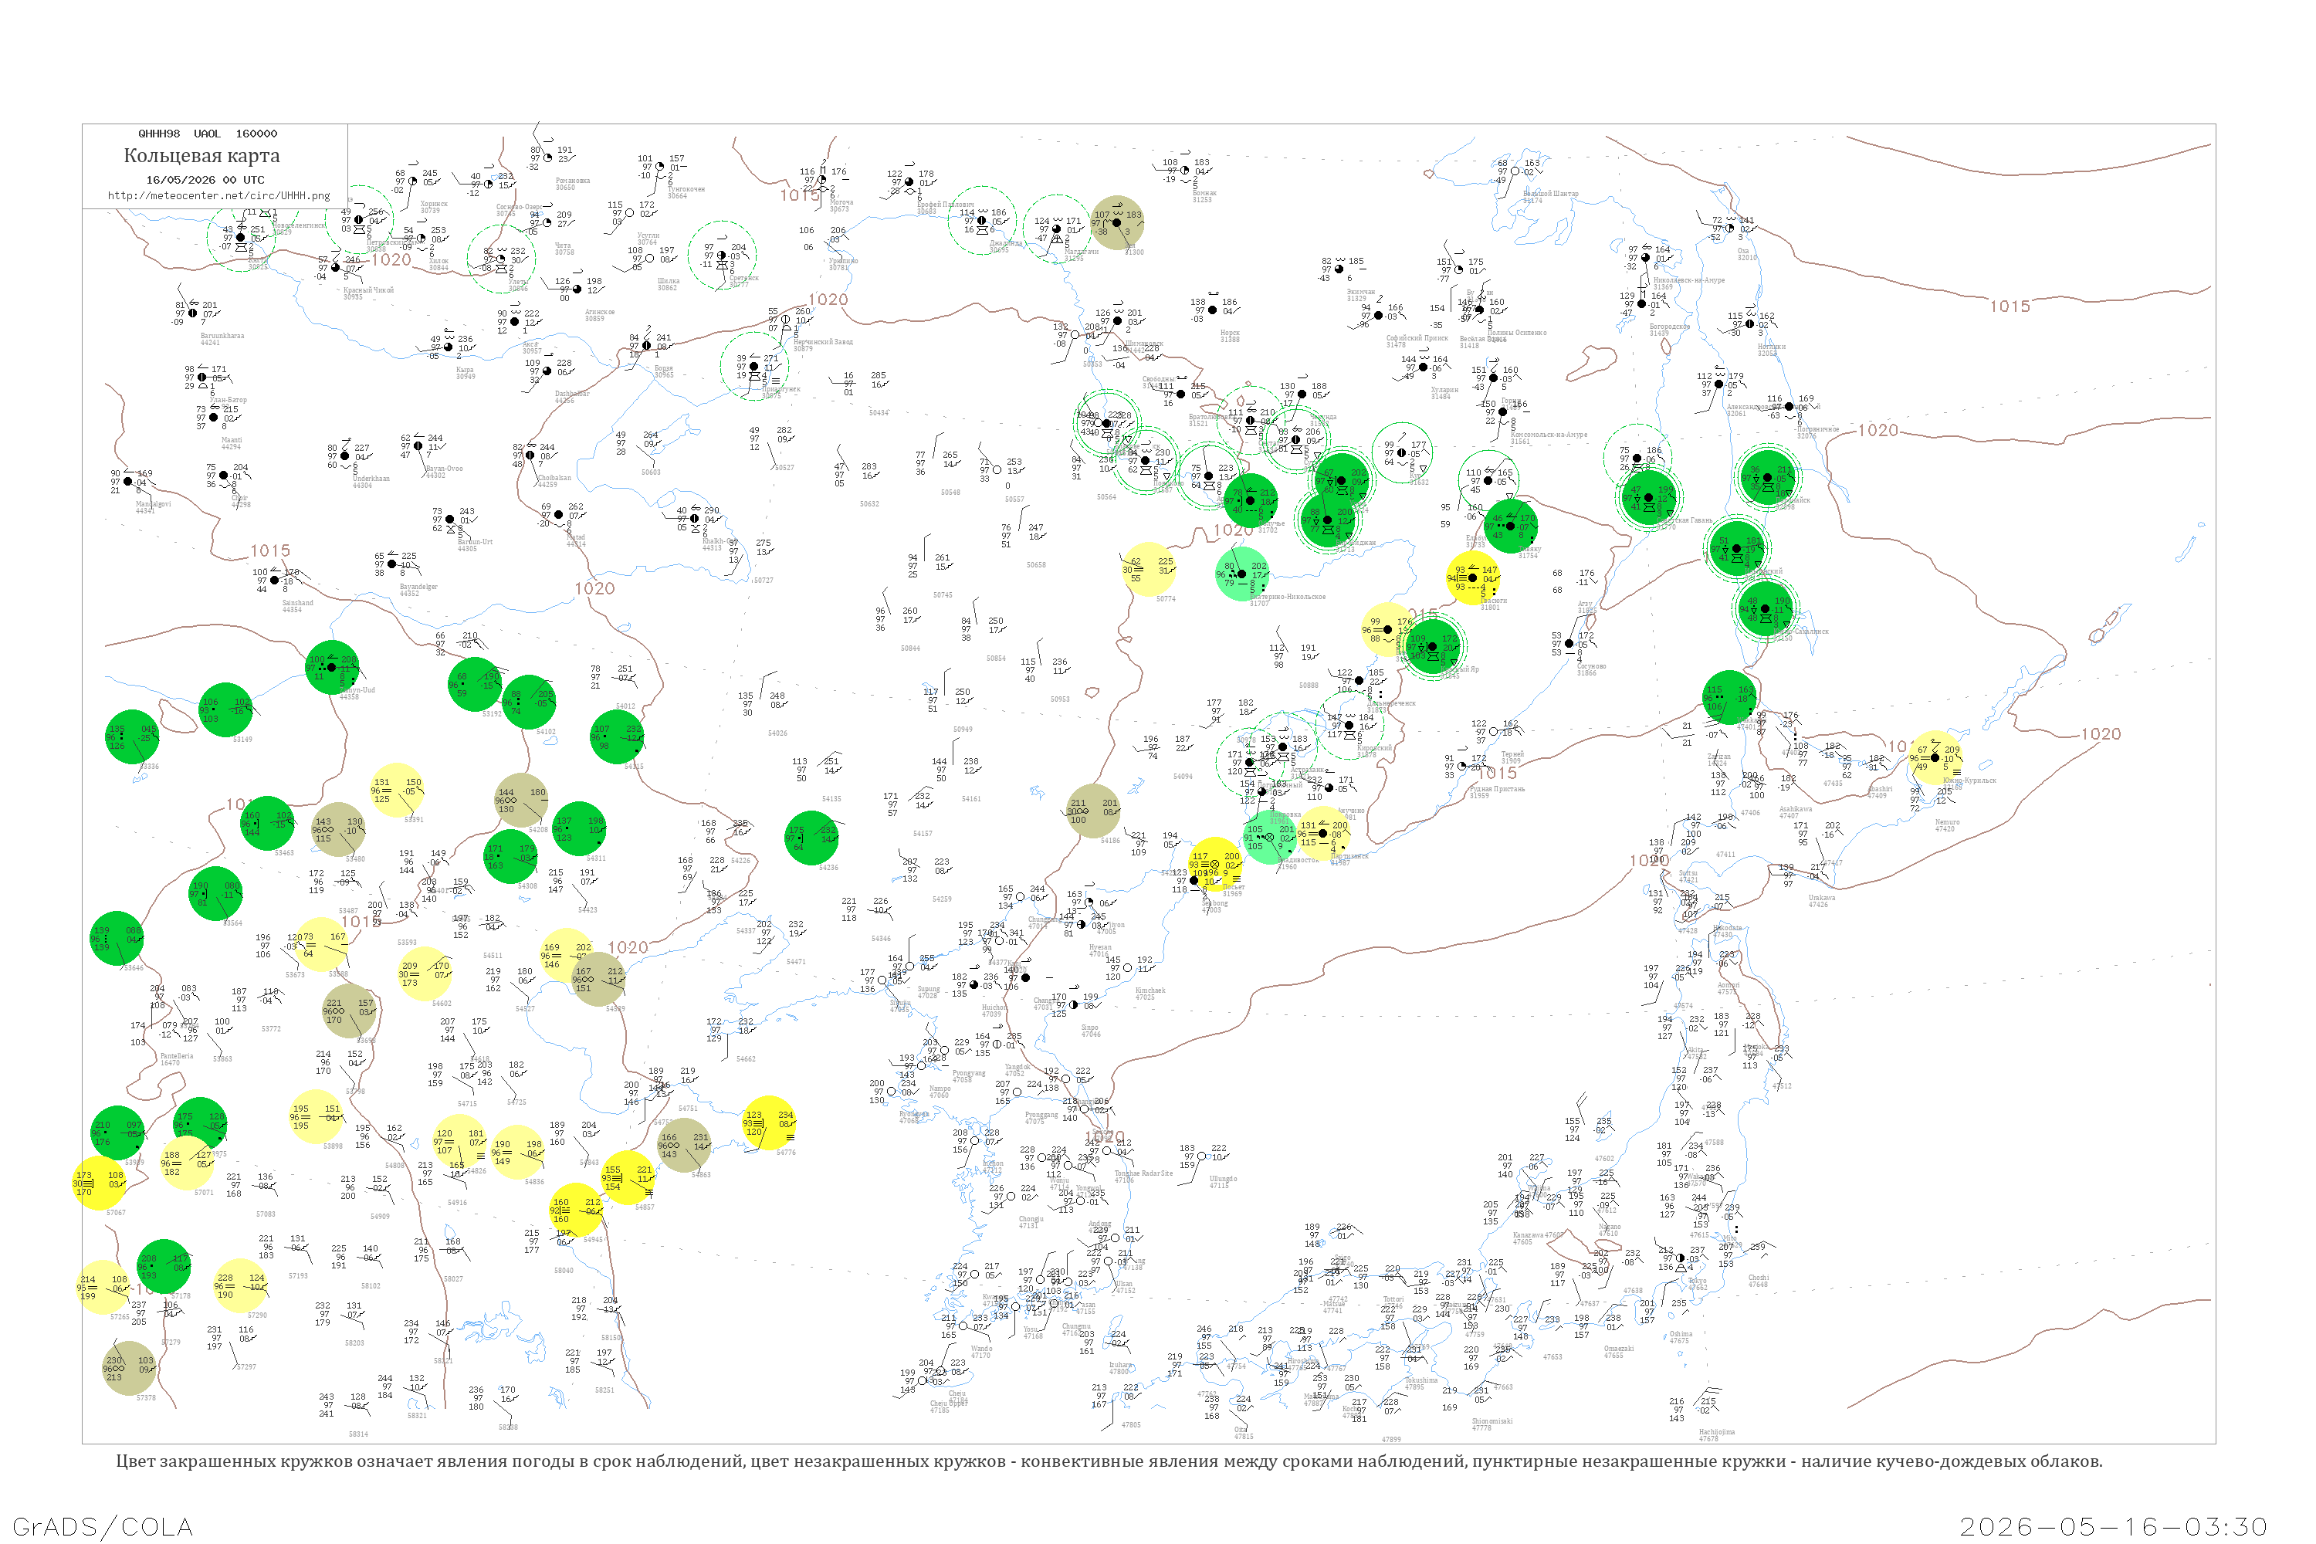This screenshot has height=1544, width=2316.
Task: Click the "Богородское 31439" station label
Action: pyautogui.click(x=1670, y=330)
